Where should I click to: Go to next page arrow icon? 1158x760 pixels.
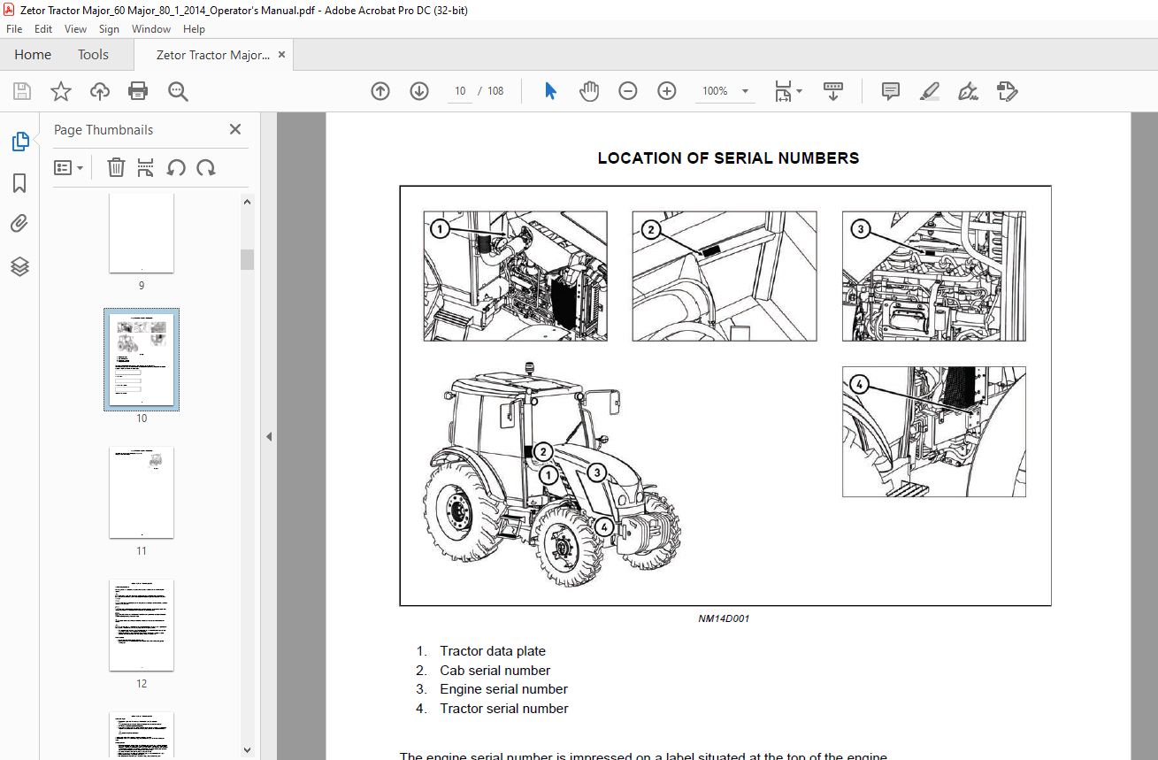click(x=419, y=91)
